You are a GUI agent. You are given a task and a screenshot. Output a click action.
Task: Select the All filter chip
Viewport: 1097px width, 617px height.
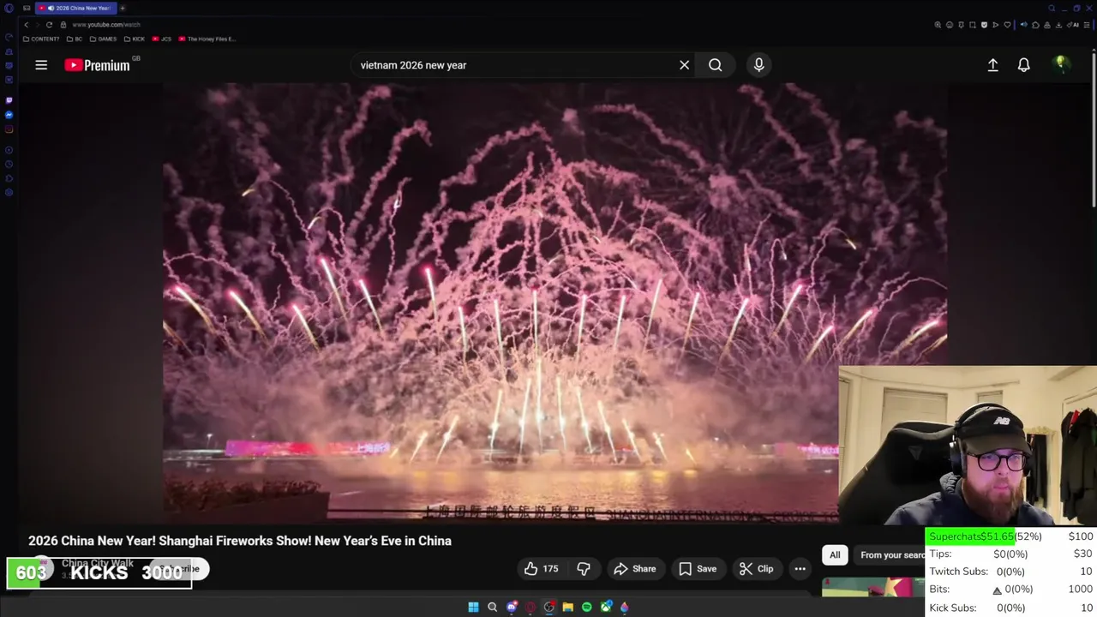(x=835, y=555)
